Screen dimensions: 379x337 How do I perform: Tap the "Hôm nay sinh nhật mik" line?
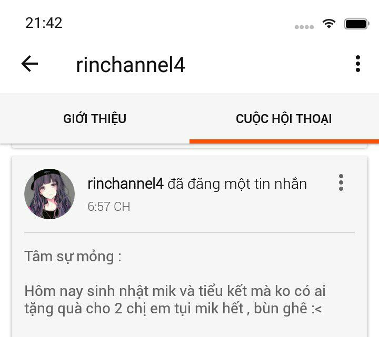click(175, 291)
